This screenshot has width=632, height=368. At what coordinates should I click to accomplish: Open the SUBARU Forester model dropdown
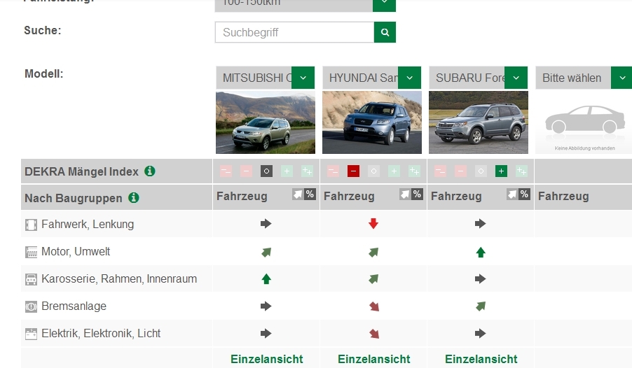tap(516, 78)
